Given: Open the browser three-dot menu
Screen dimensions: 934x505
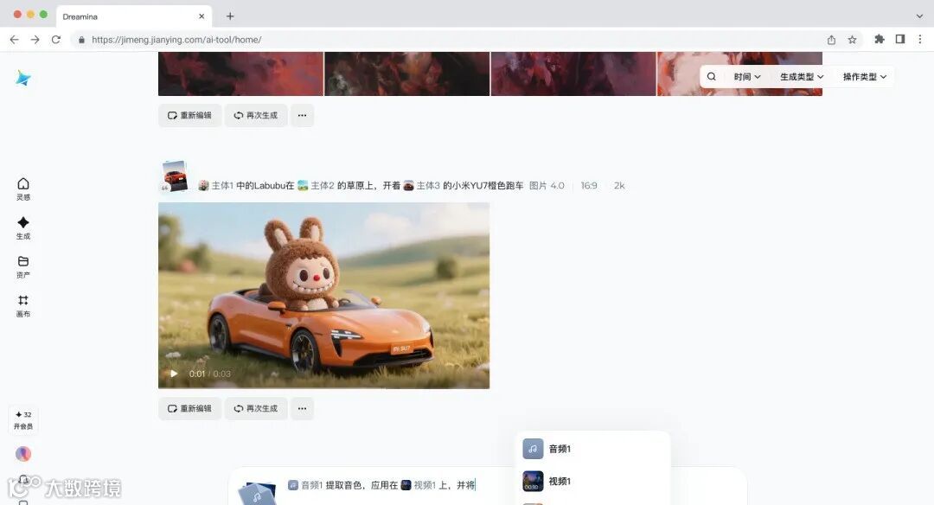Looking at the screenshot, I should pos(920,39).
